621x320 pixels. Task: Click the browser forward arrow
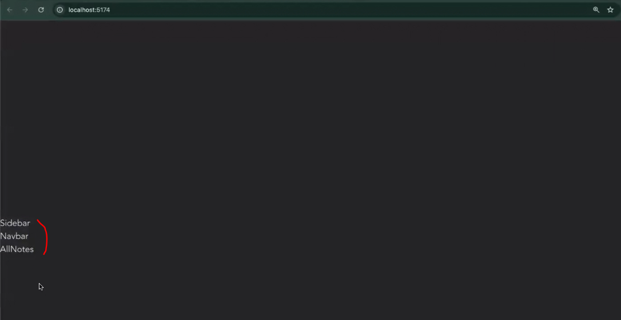pos(25,10)
